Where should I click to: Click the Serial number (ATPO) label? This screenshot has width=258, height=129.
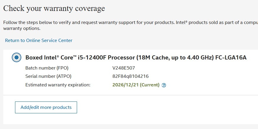click(x=48, y=76)
